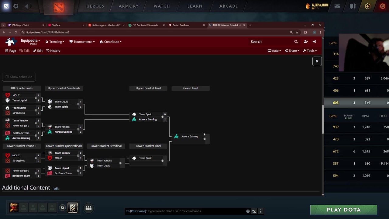
Task: Click the Dota 2 logo home button
Action: pos(59,7)
